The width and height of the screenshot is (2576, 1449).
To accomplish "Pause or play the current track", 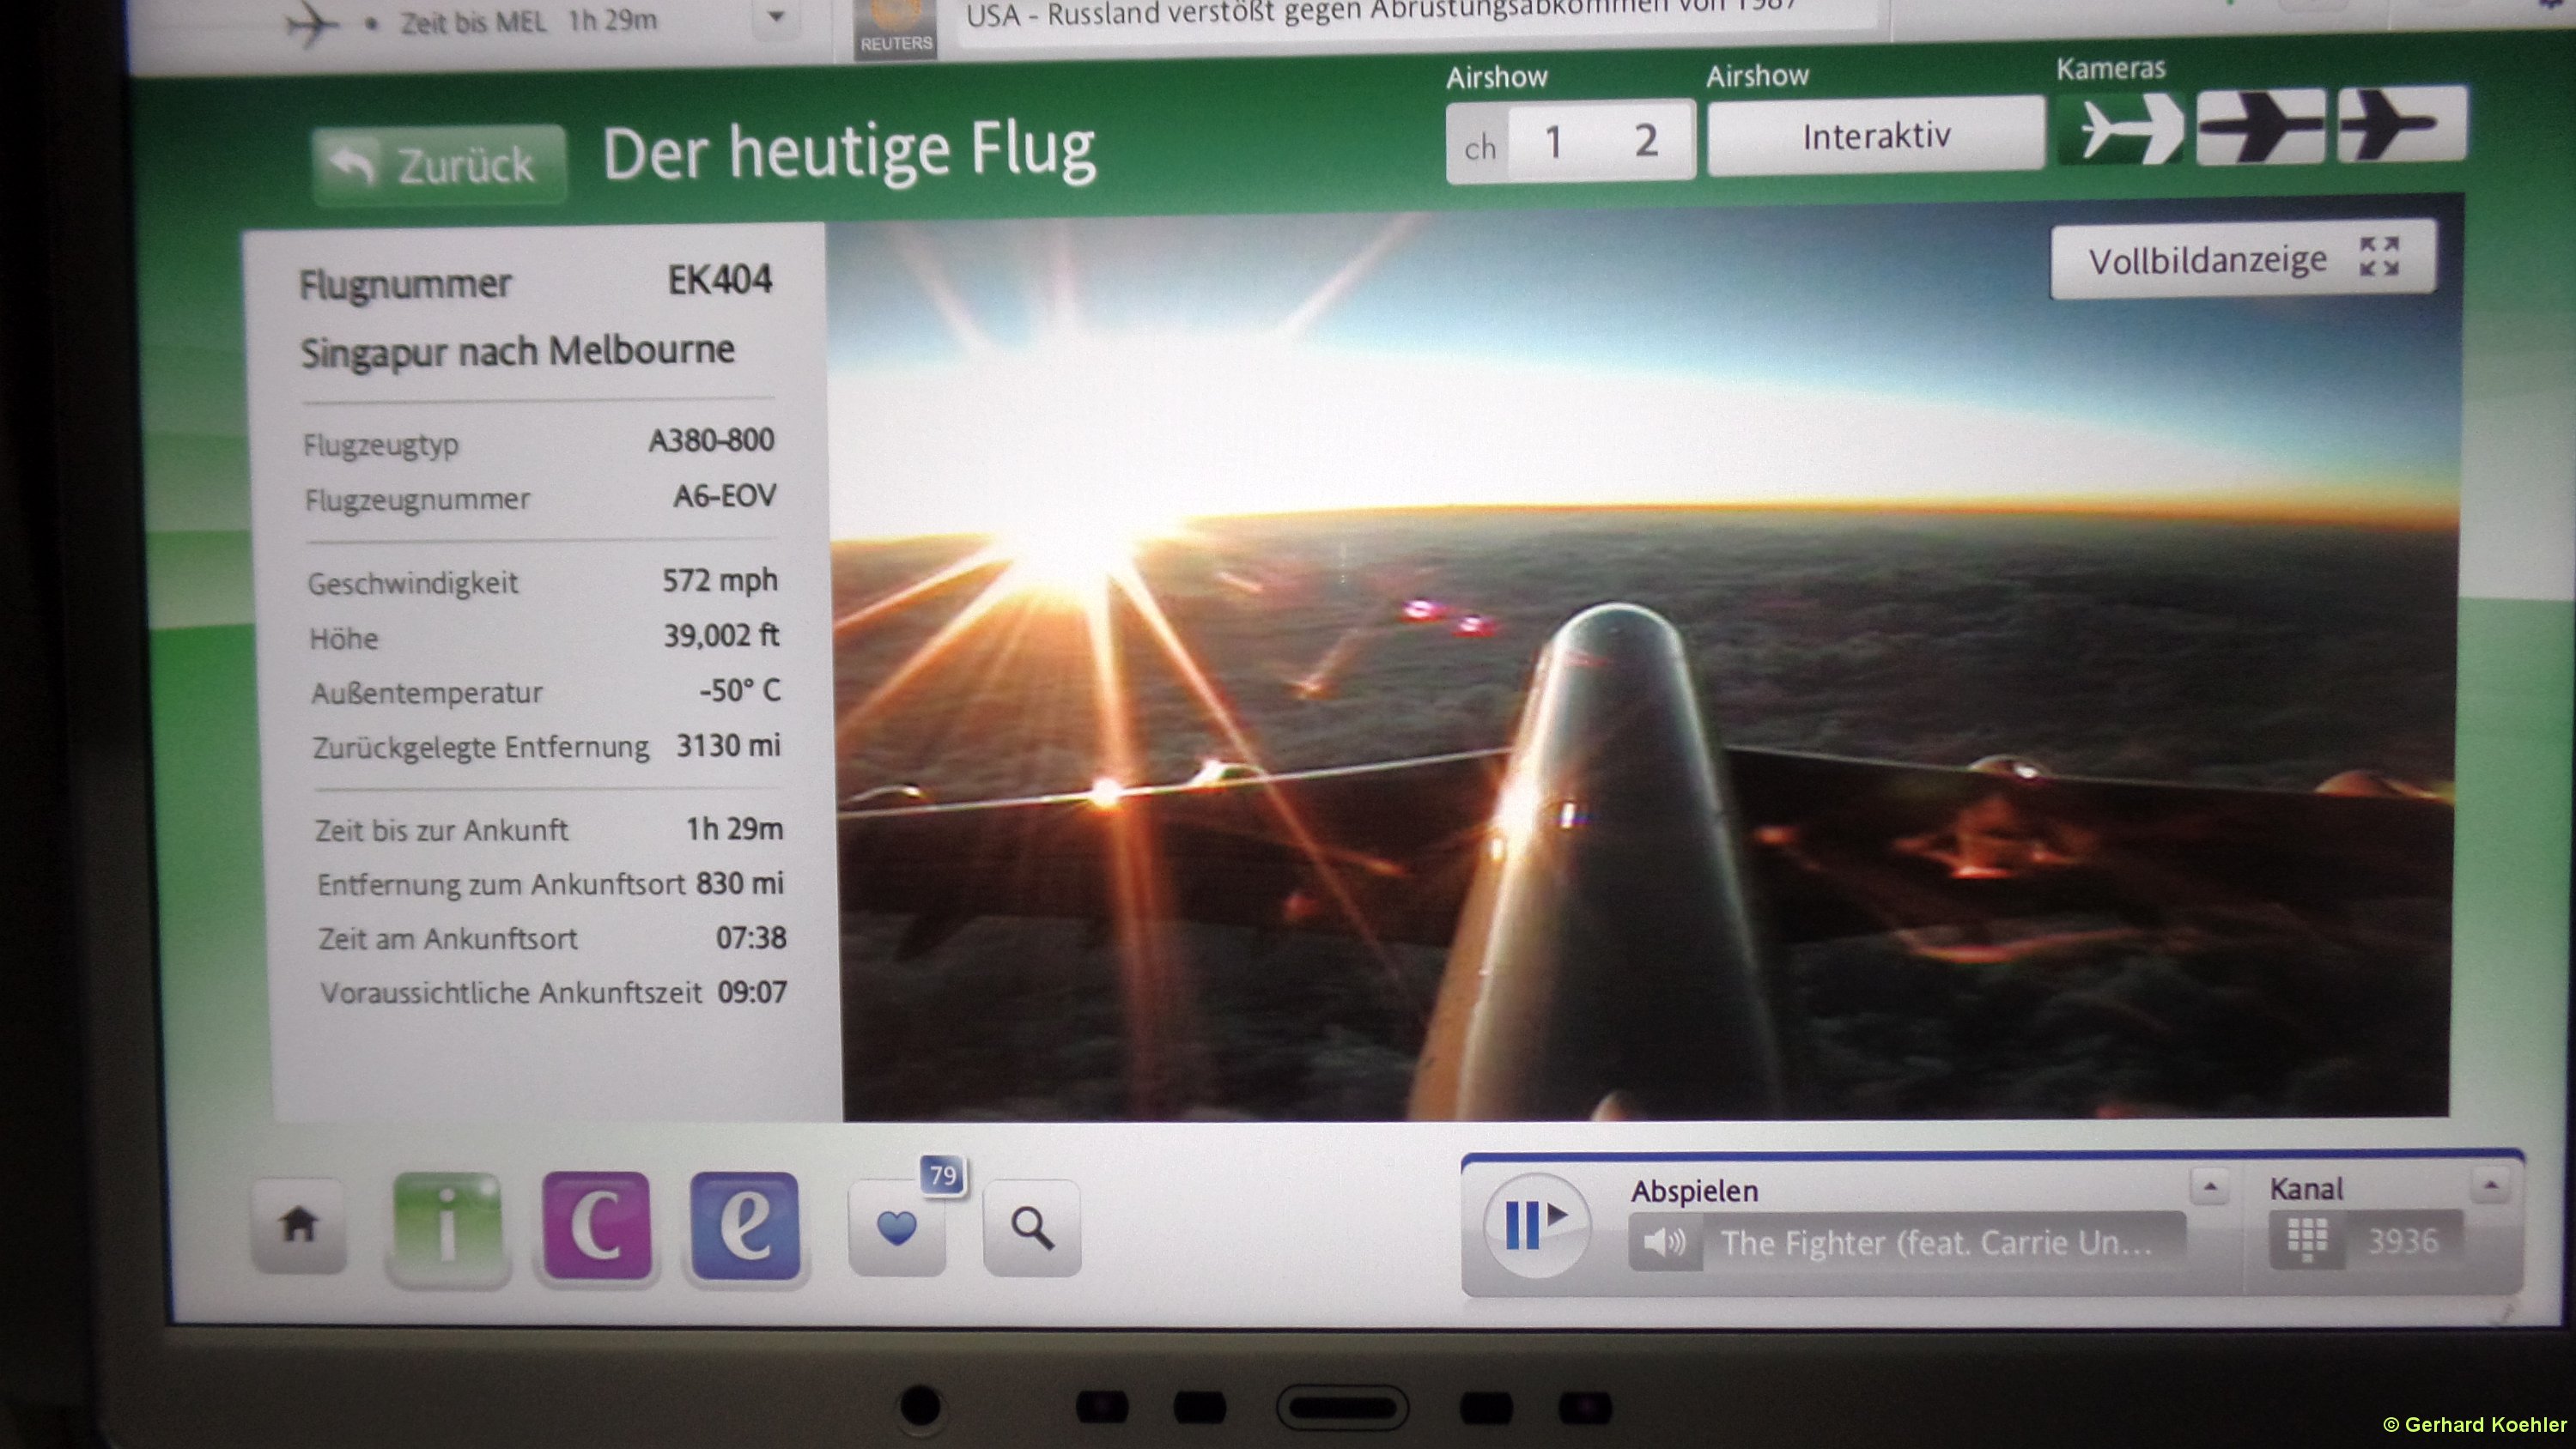I will point(1536,1224).
